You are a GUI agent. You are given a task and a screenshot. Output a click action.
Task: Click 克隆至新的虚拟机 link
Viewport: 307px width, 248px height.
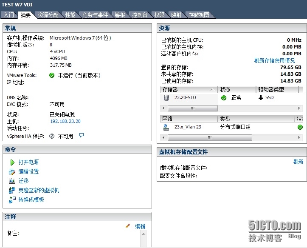39,190
